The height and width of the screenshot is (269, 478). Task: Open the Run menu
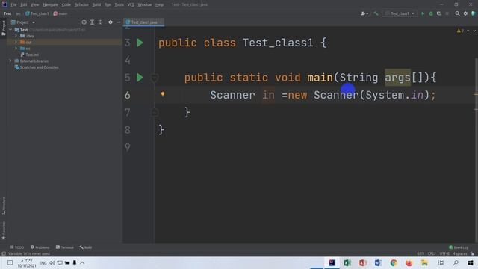click(x=108, y=5)
